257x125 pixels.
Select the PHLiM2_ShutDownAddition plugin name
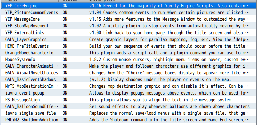[x=32, y=120]
